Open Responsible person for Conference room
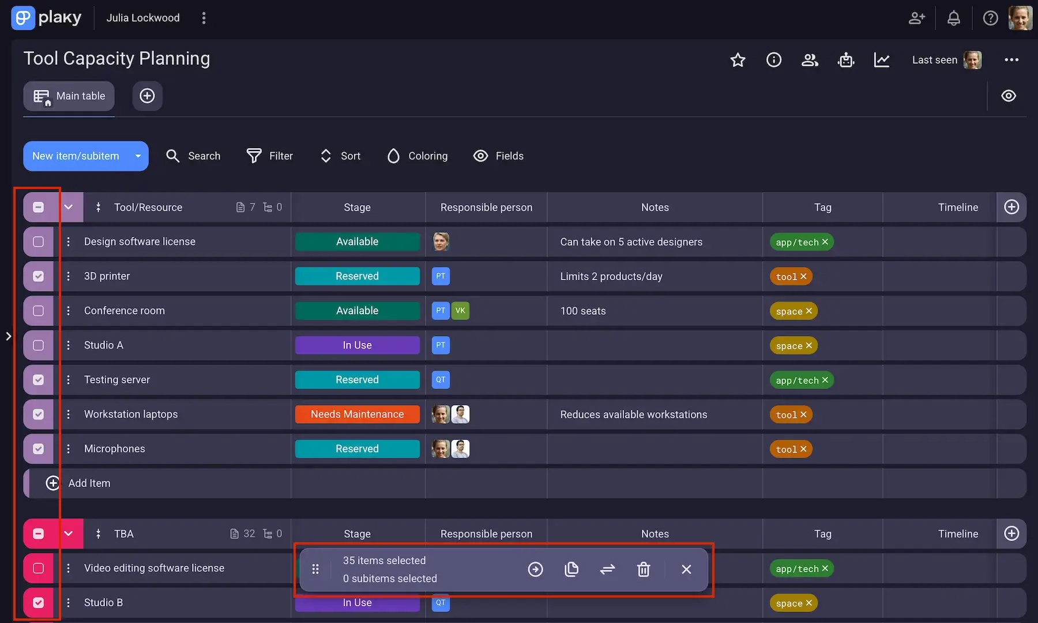This screenshot has width=1038, height=623. (x=486, y=311)
